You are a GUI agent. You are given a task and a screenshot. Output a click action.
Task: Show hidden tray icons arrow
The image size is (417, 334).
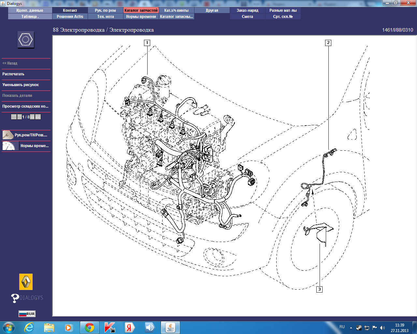click(x=351, y=328)
